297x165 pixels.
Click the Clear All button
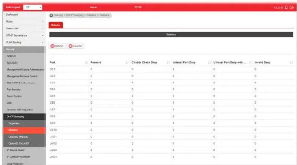click(75, 46)
